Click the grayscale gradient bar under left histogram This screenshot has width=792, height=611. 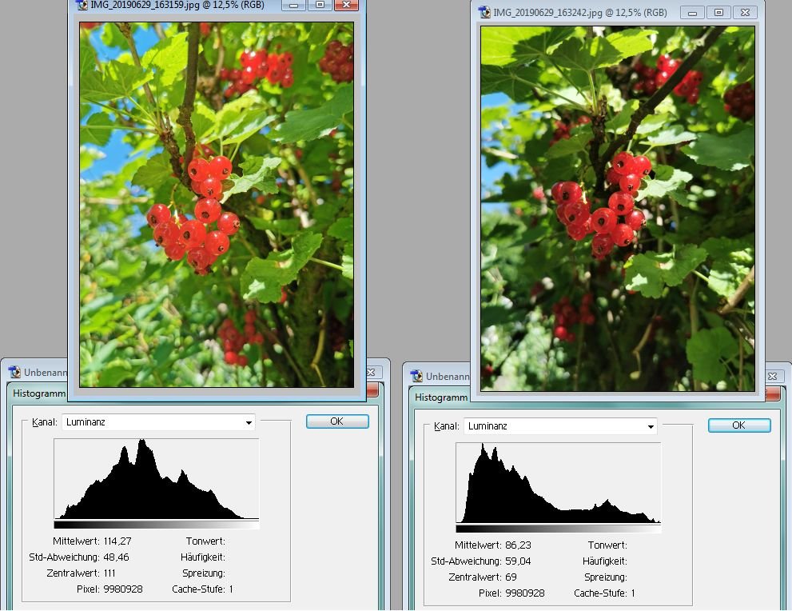[x=157, y=525]
